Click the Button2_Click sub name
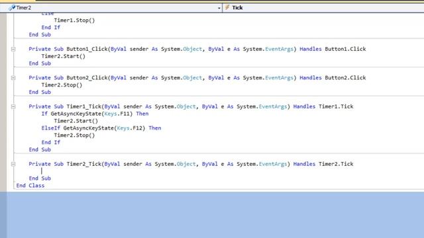 [87, 78]
